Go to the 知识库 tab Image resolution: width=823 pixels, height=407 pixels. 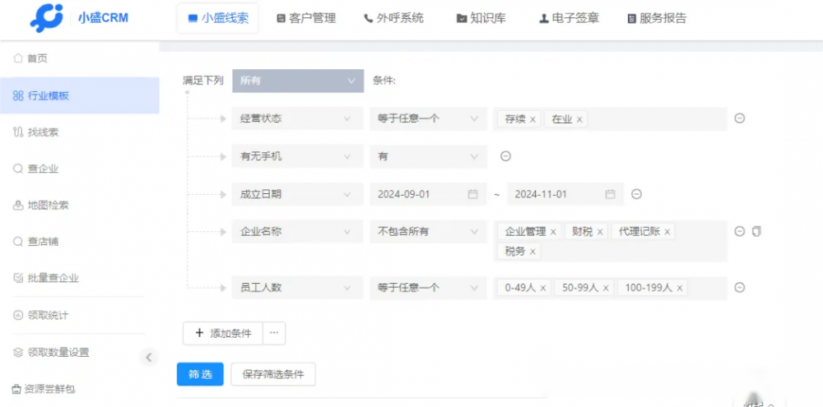point(481,18)
